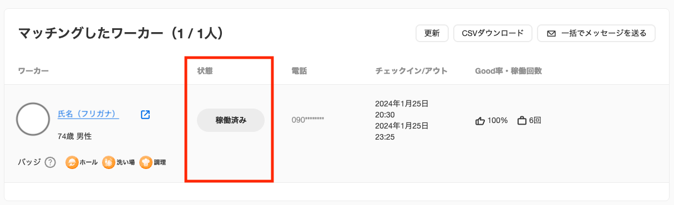Click the briefcase work count icon
This screenshot has width=674, height=205.
[521, 120]
